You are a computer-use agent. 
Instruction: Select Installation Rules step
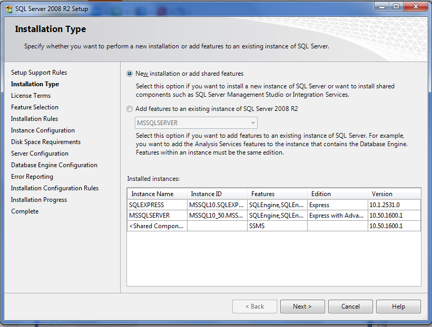(34, 119)
